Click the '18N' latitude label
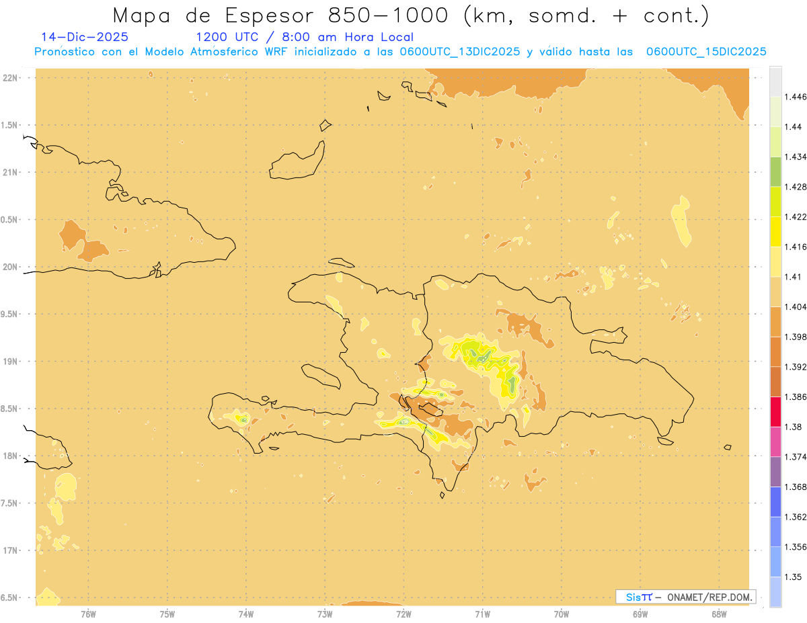Viewport: 807px width, 623px height. 11,456
